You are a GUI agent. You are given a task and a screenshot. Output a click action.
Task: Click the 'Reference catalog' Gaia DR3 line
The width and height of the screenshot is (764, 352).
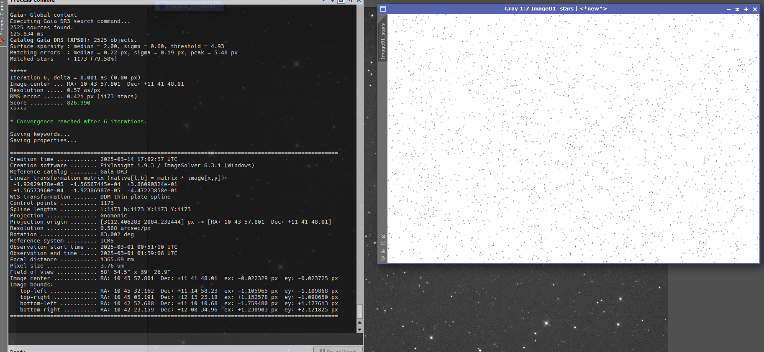pyautogui.click(x=68, y=172)
